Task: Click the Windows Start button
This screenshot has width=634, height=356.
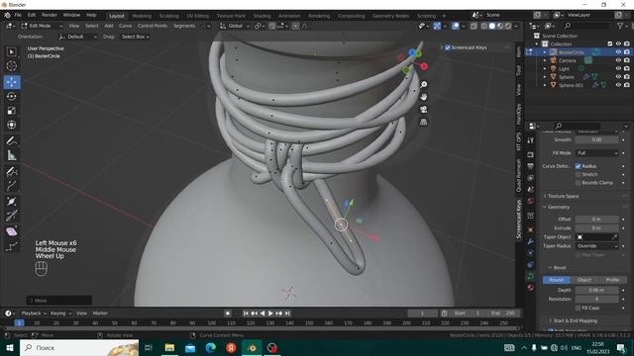Action: click(9, 347)
